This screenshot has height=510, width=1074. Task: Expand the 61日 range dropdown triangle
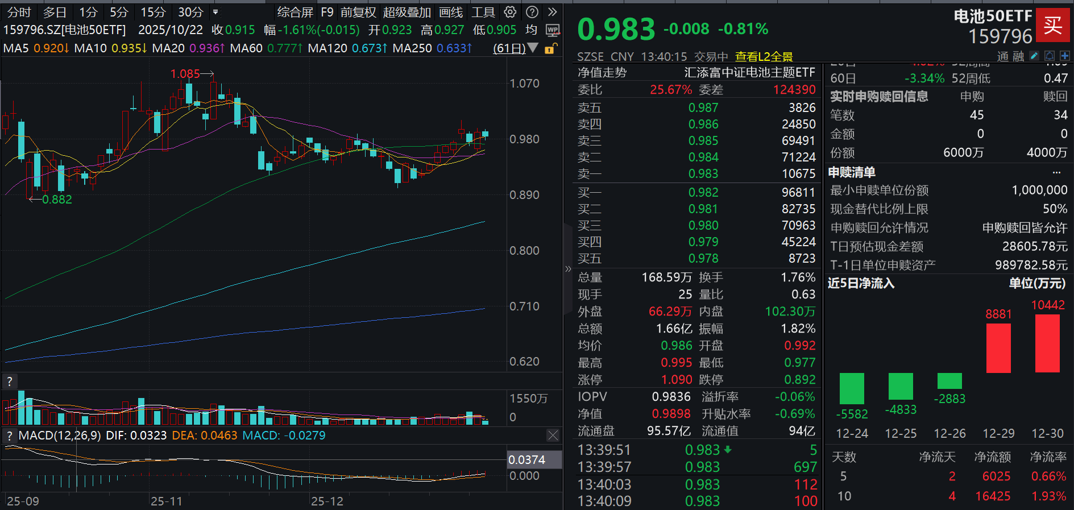click(533, 48)
